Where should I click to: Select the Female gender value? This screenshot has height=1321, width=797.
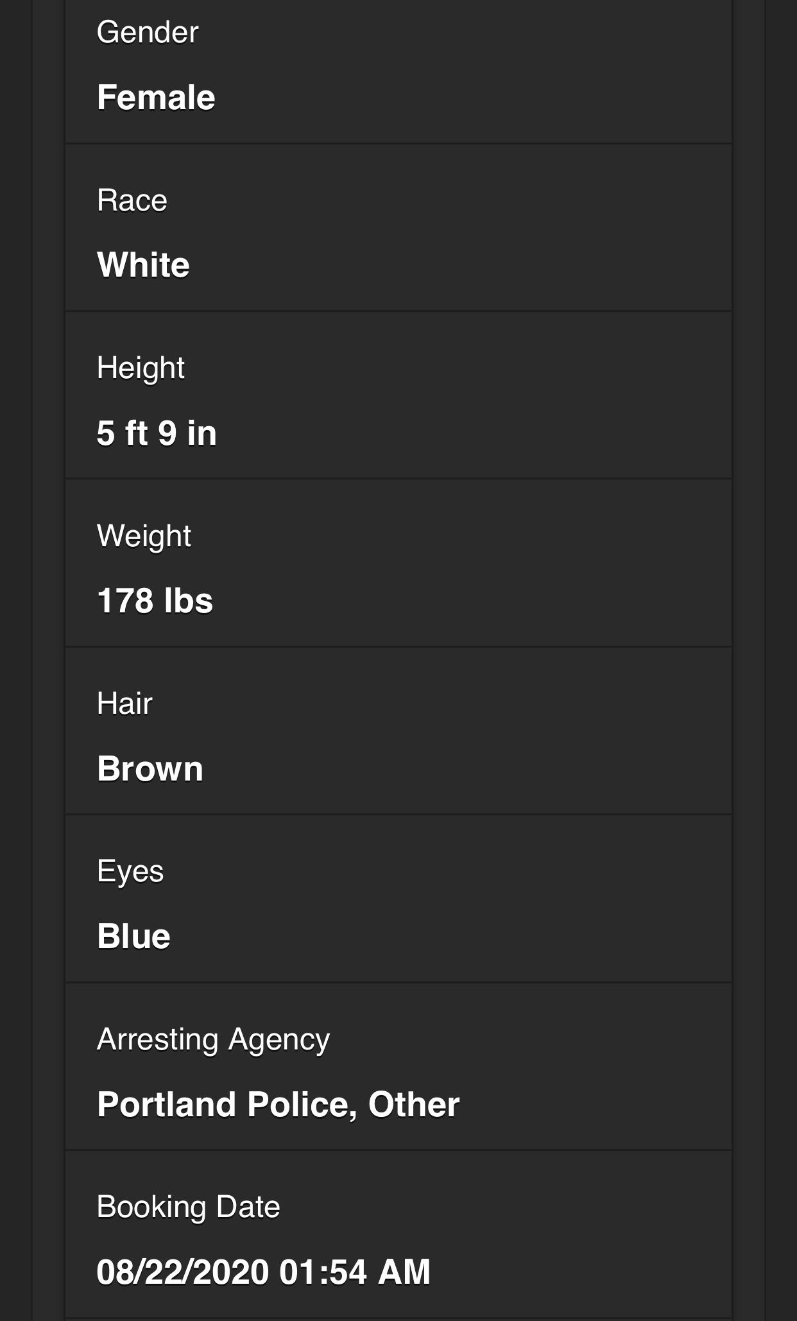tap(156, 98)
